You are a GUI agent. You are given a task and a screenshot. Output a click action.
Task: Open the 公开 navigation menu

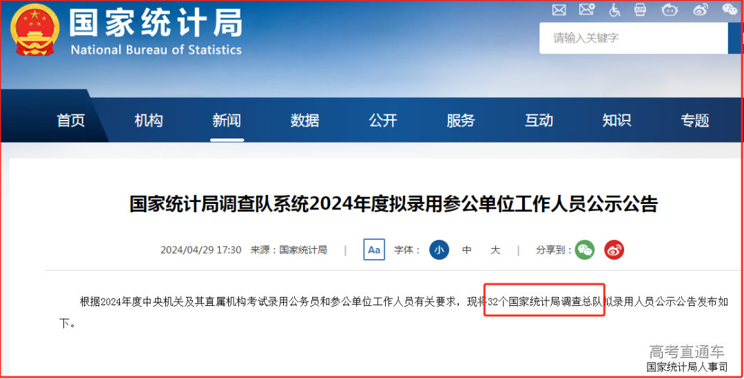click(383, 121)
